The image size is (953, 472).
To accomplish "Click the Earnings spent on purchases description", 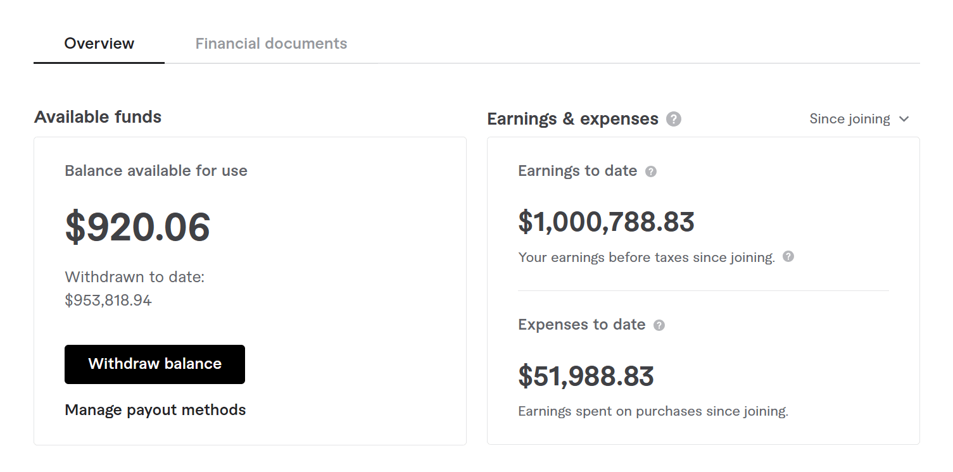I will tap(653, 411).
